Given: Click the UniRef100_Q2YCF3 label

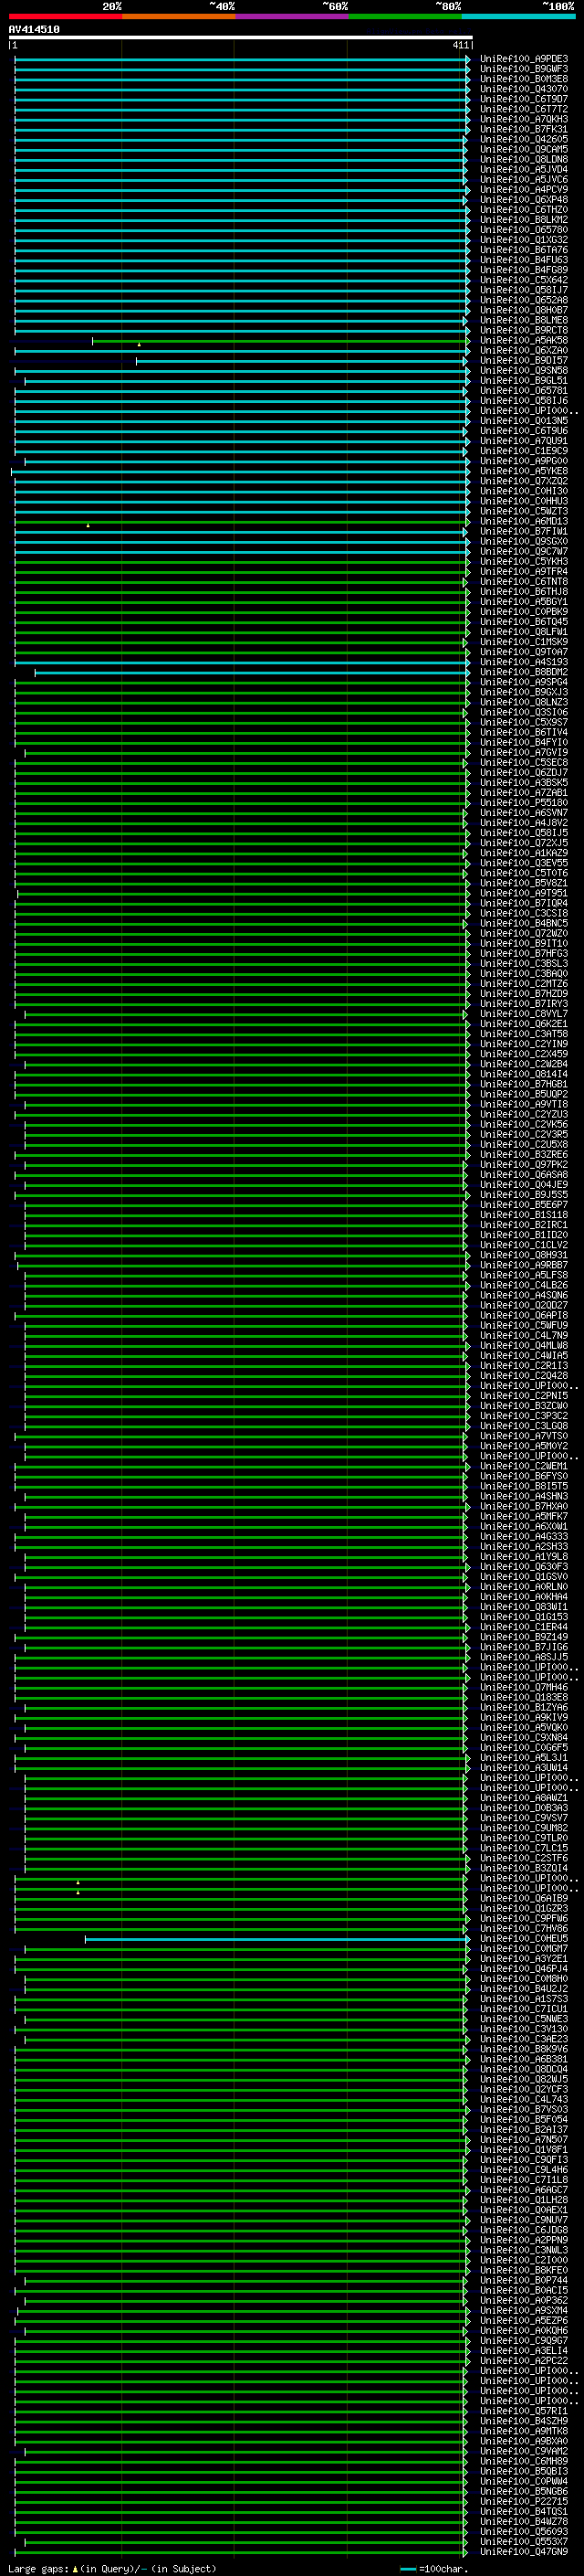Looking at the screenshot, I should pos(523,2089).
